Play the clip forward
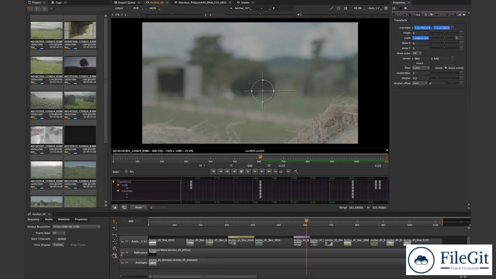Screen dimensions: 496x279 click(x=248, y=171)
